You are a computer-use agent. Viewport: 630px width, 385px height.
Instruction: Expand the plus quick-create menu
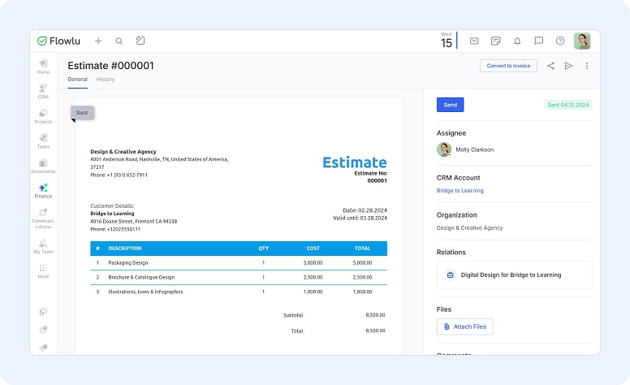tap(98, 41)
